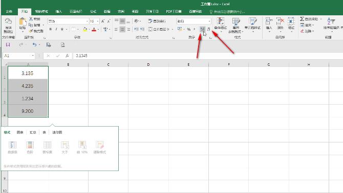Open the font name combo box
Image resolution: width=343 pixels, height=193 pixels.
point(68,21)
